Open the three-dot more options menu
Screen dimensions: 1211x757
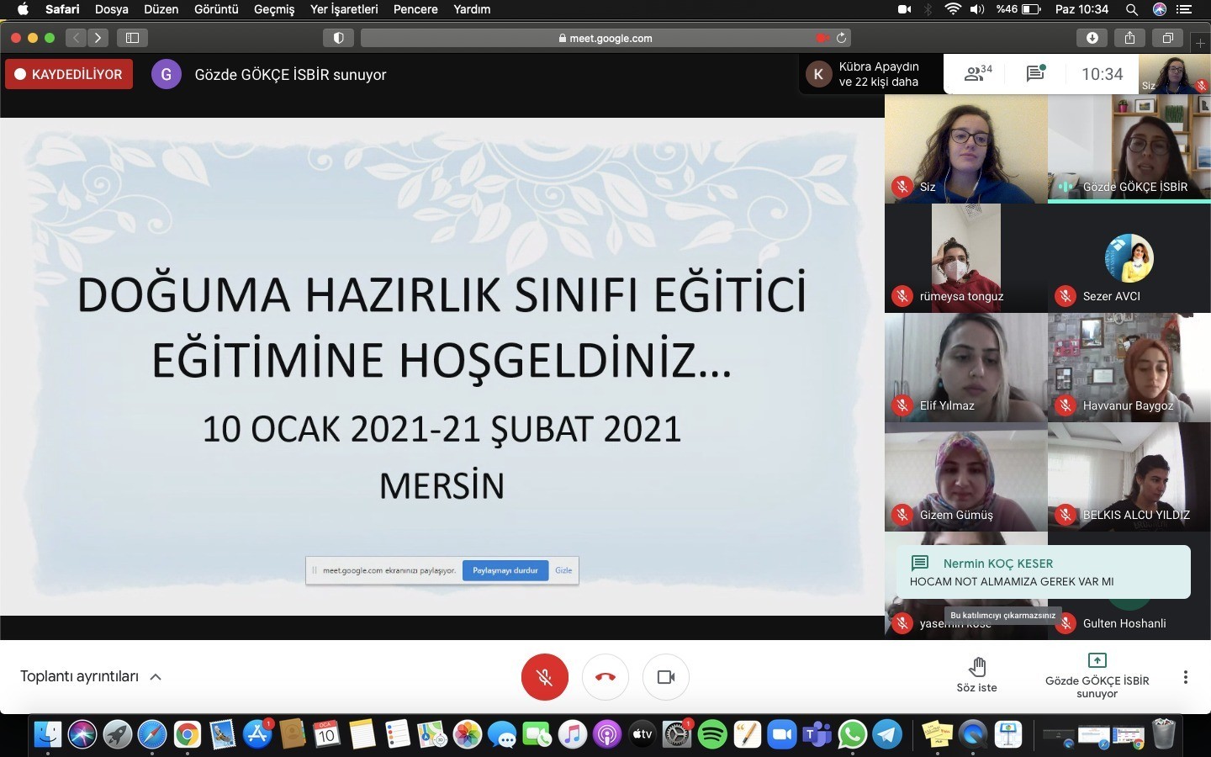1185,677
